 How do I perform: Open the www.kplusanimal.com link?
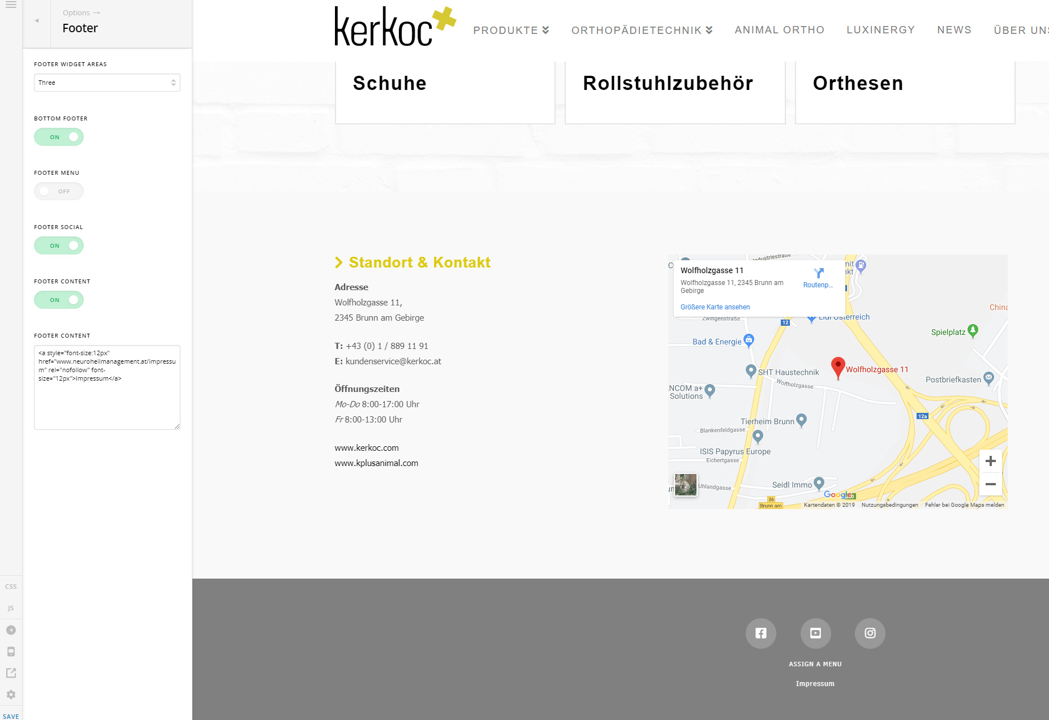coord(376,463)
